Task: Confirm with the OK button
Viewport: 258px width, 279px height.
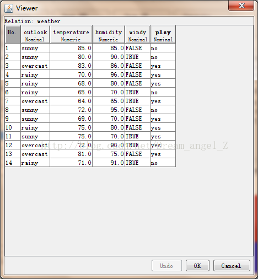Action: [x=197, y=266]
